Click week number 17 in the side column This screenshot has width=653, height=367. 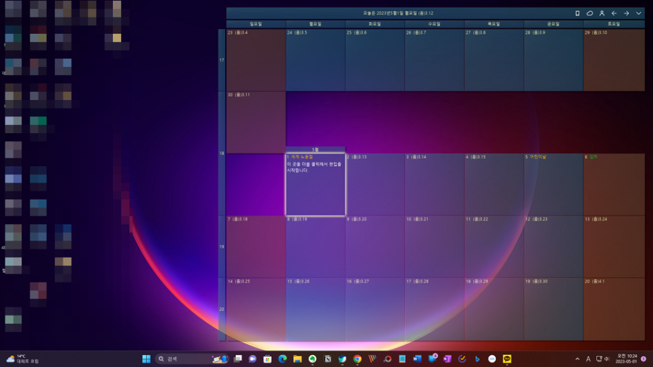coord(222,60)
